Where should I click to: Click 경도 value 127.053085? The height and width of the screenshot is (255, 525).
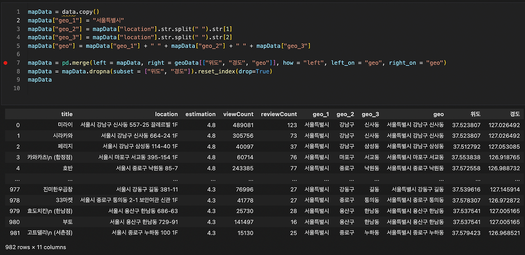(504, 146)
